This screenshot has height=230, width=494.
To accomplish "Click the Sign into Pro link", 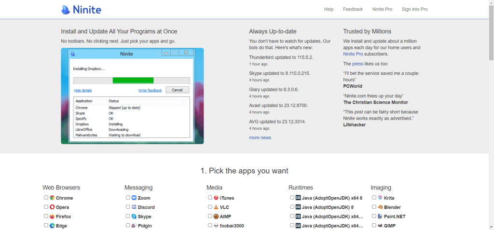I will 414,9.
